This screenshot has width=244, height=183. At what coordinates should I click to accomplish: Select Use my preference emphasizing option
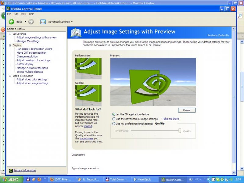point(114,124)
